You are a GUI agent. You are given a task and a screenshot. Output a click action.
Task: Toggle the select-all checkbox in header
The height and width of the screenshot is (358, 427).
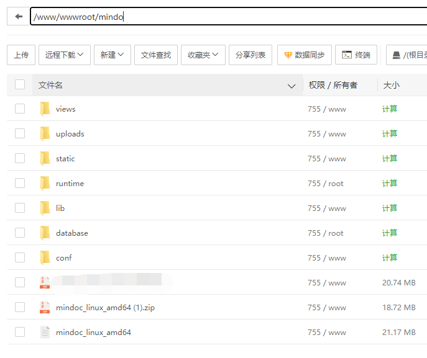pyautogui.click(x=20, y=85)
